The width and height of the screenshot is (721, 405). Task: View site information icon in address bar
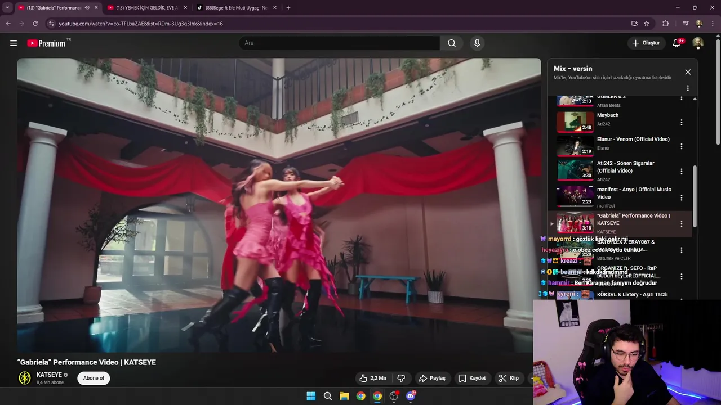(51, 24)
